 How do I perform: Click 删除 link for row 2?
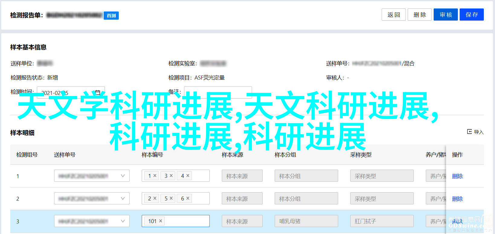point(457,199)
